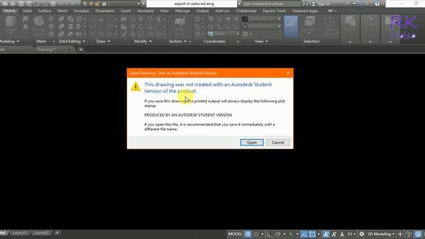The width and height of the screenshot is (425, 239).
Task: Switch to the Home ribbon tab
Action: pos(10,11)
